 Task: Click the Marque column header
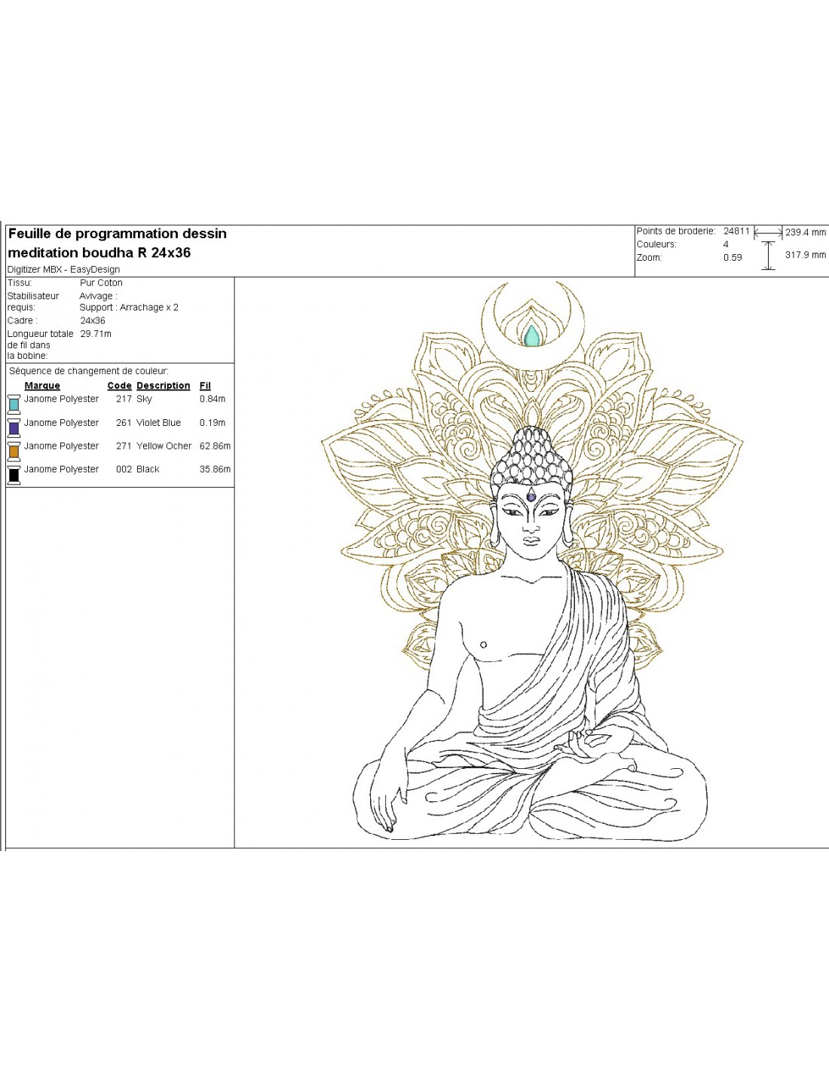42,385
